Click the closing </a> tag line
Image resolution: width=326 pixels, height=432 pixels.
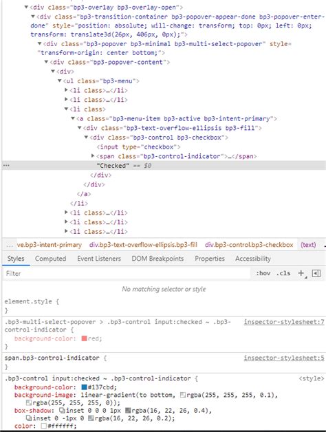pyautogui.click(x=84, y=194)
